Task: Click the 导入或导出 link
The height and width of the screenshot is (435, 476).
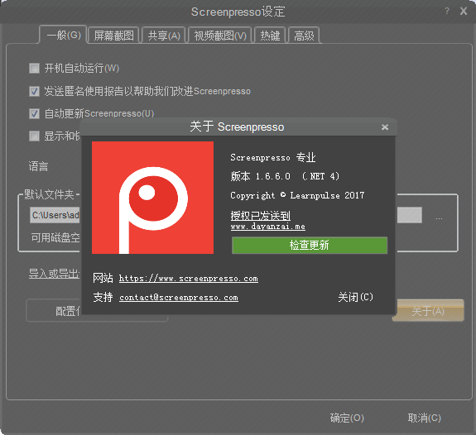Action: tap(54, 274)
